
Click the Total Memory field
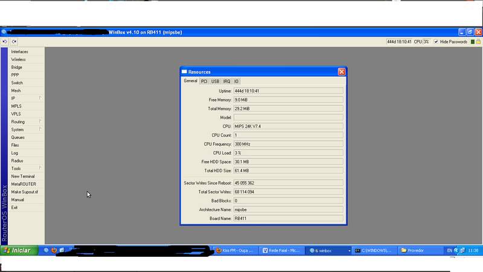tap(289, 109)
